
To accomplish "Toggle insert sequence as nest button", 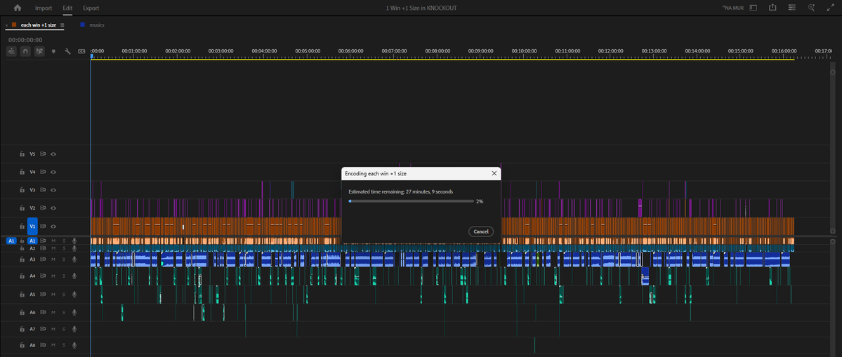I will coord(12,51).
